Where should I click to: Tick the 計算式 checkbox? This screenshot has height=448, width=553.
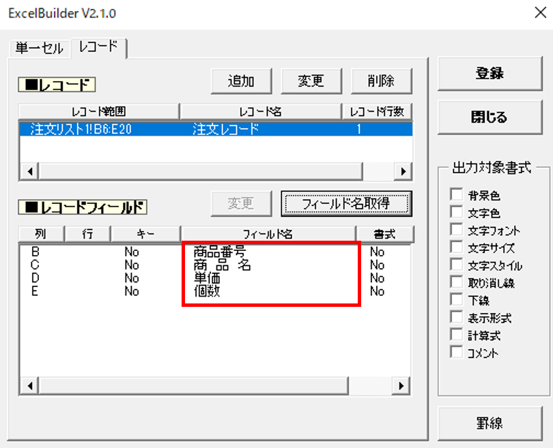coord(456,335)
